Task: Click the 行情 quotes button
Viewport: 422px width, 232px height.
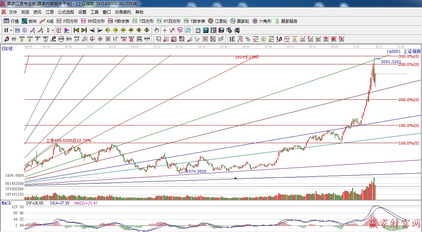Action: pyautogui.click(x=11, y=21)
